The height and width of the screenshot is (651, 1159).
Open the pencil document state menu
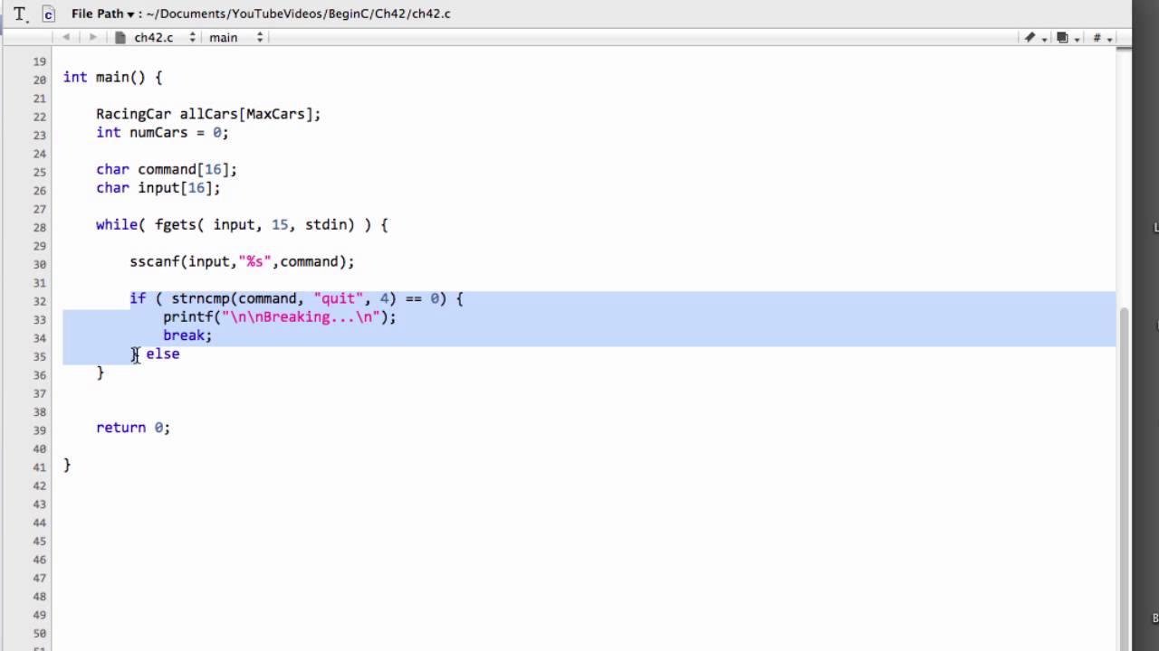tap(1034, 37)
